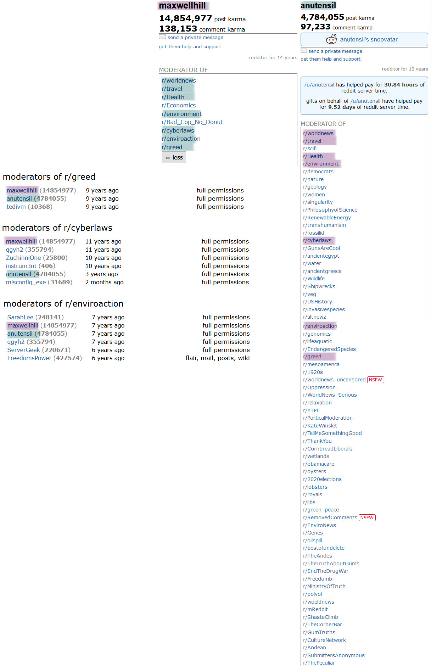431x666 pixels.
Task: Open r/PoliticalModeration subreddit link
Action: click(328, 418)
